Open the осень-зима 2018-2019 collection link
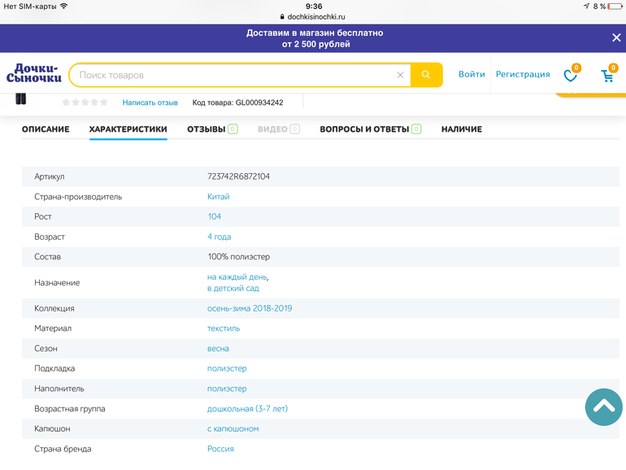This screenshot has width=626, height=470. tap(250, 309)
